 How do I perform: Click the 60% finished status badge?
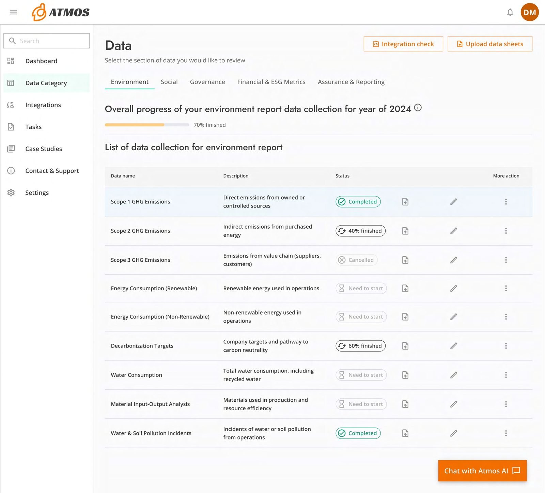coord(360,346)
